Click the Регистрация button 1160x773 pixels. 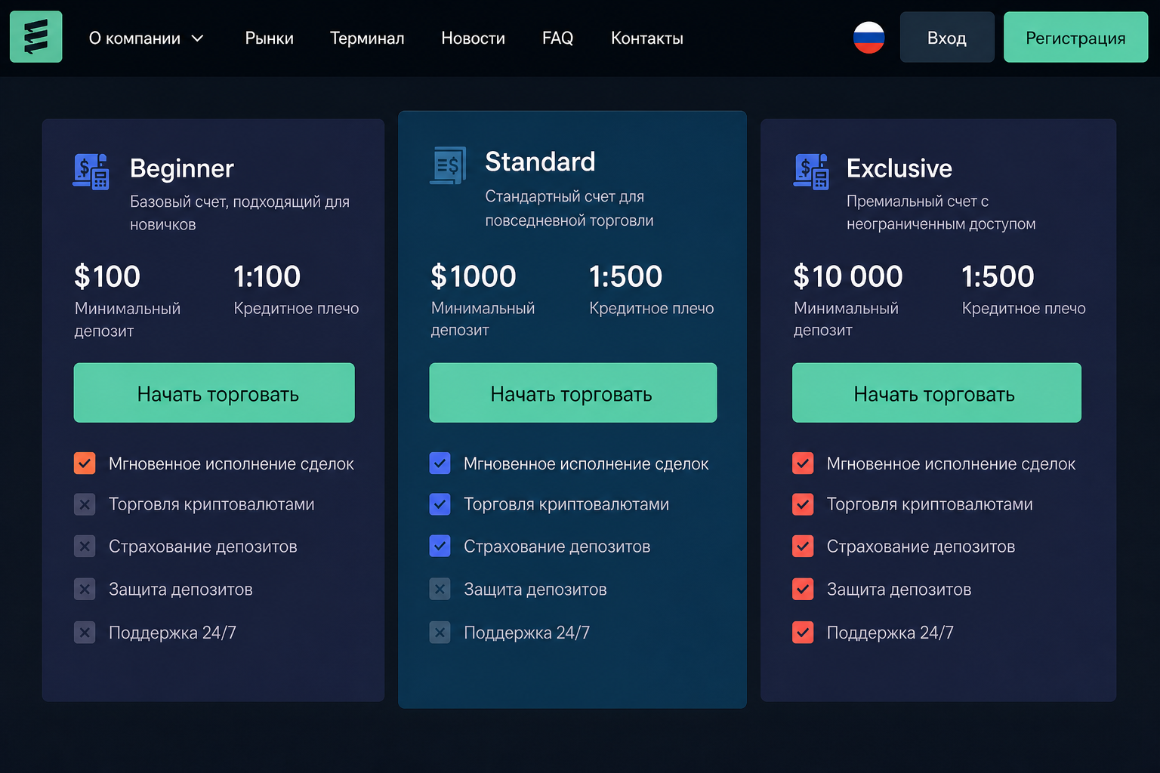pos(1075,37)
